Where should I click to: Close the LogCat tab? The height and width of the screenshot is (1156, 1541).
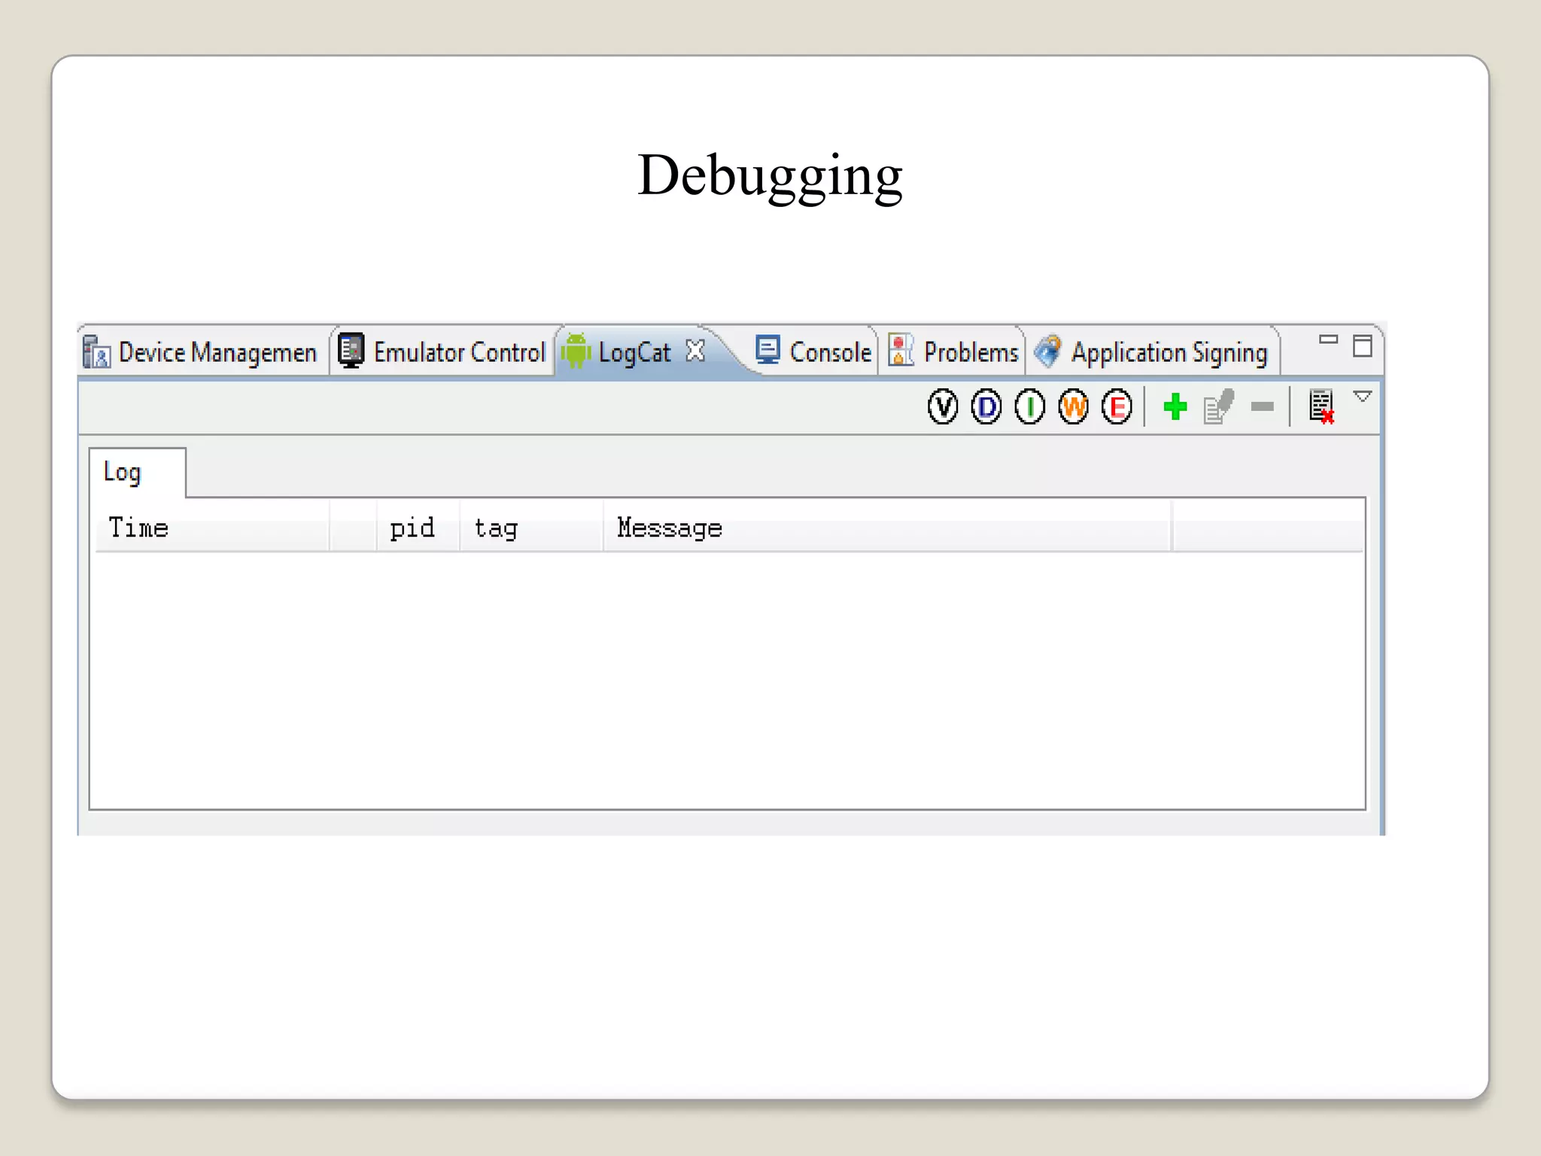pyautogui.click(x=696, y=351)
